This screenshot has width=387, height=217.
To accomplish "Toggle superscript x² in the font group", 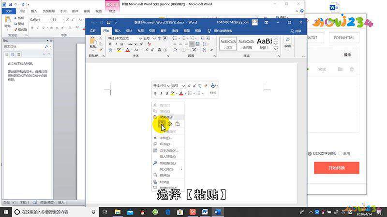I will pos(142,44).
